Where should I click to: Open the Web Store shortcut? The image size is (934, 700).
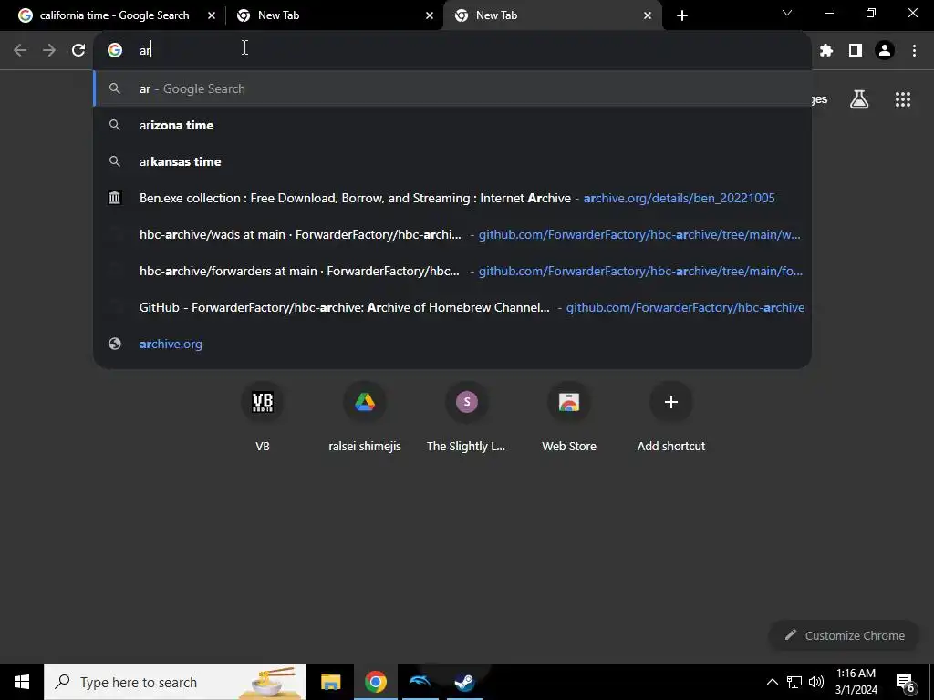(569, 416)
